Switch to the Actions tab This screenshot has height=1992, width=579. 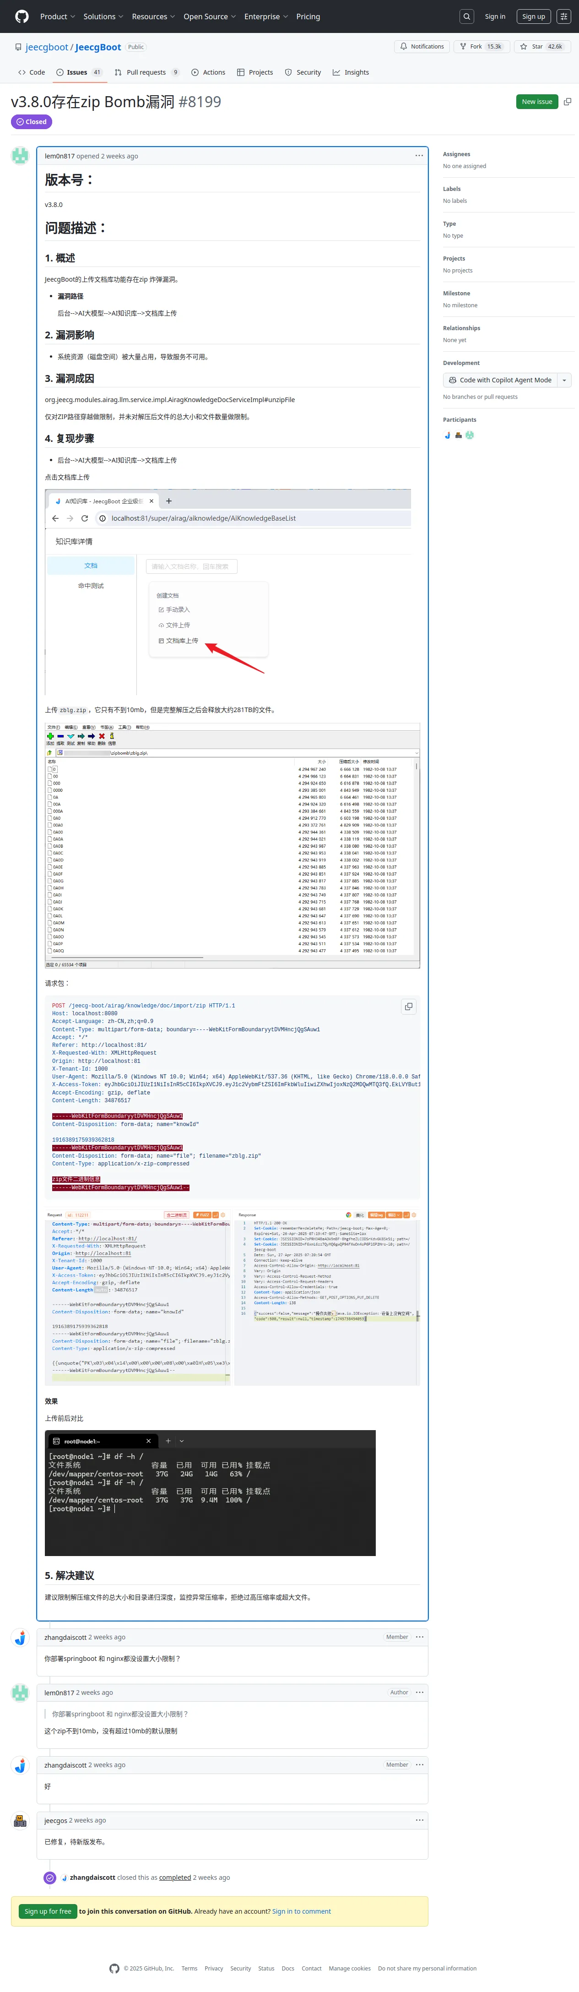pyautogui.click(x=209, y=72)
